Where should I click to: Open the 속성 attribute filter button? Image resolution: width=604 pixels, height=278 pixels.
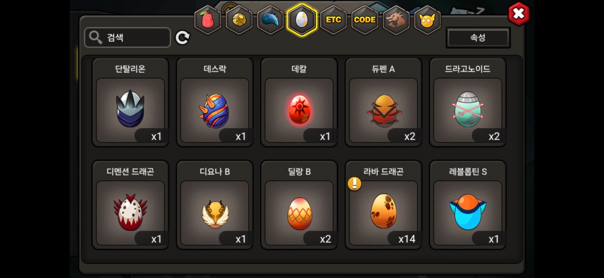click(478, 38)
